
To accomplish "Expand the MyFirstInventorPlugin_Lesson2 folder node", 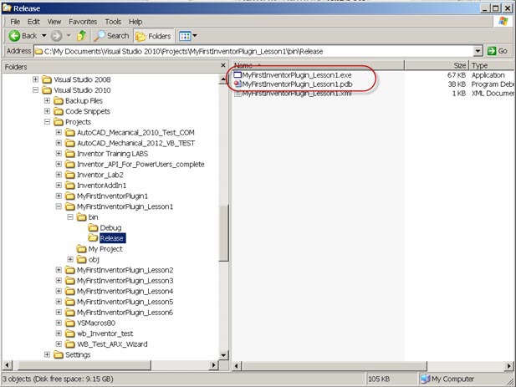I will coord(59,270).
